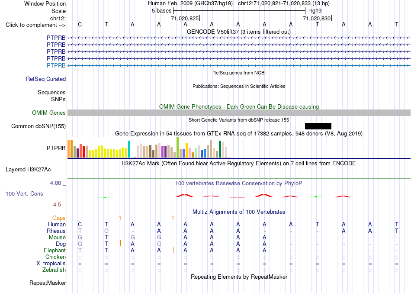Click the 'chr12:' ruler label

(58, 18)
